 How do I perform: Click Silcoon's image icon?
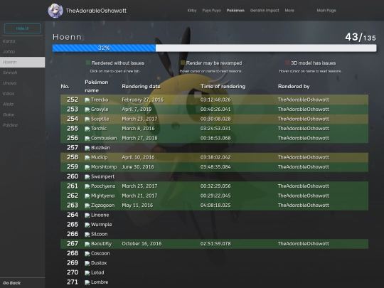pos(87,235)
